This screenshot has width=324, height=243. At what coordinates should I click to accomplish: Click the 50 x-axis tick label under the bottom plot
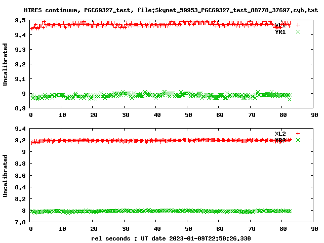point(188,229)
